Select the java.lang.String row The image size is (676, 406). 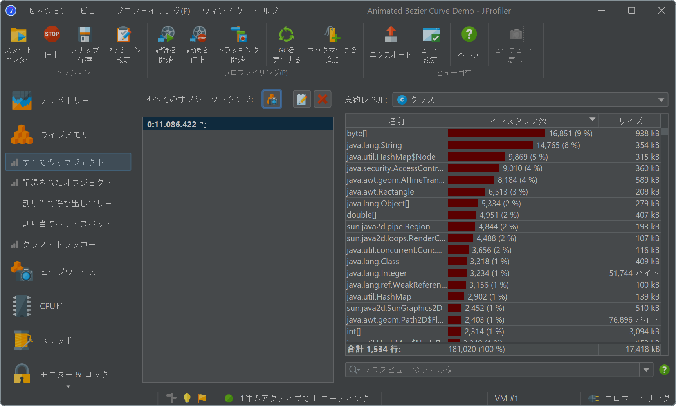503,145
